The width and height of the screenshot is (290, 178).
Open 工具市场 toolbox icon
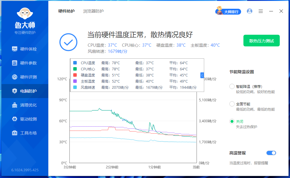click(x=15, y=133)
